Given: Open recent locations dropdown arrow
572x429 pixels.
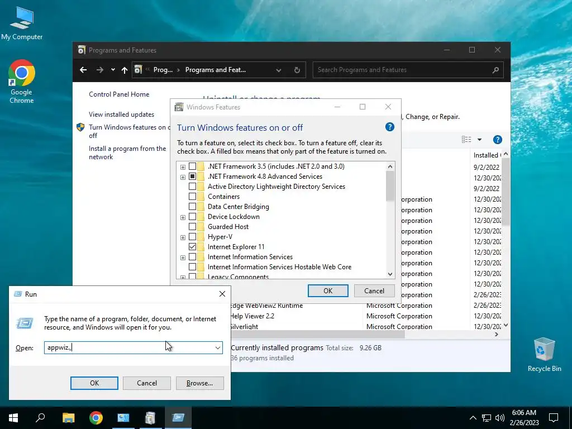Looking at the screenshot, I should point(113,70).
